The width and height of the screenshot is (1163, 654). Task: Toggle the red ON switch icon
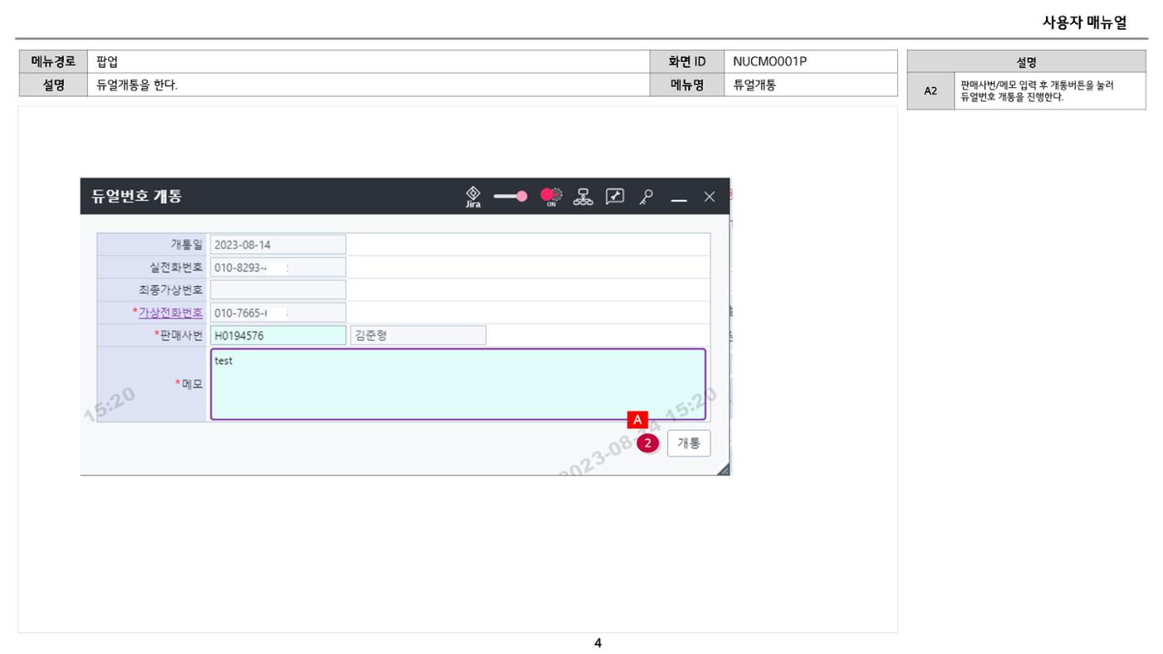coord(552,197)
